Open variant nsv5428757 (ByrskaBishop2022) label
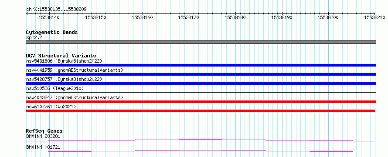The height and width of the screenshot is (157, 388). 64,79
